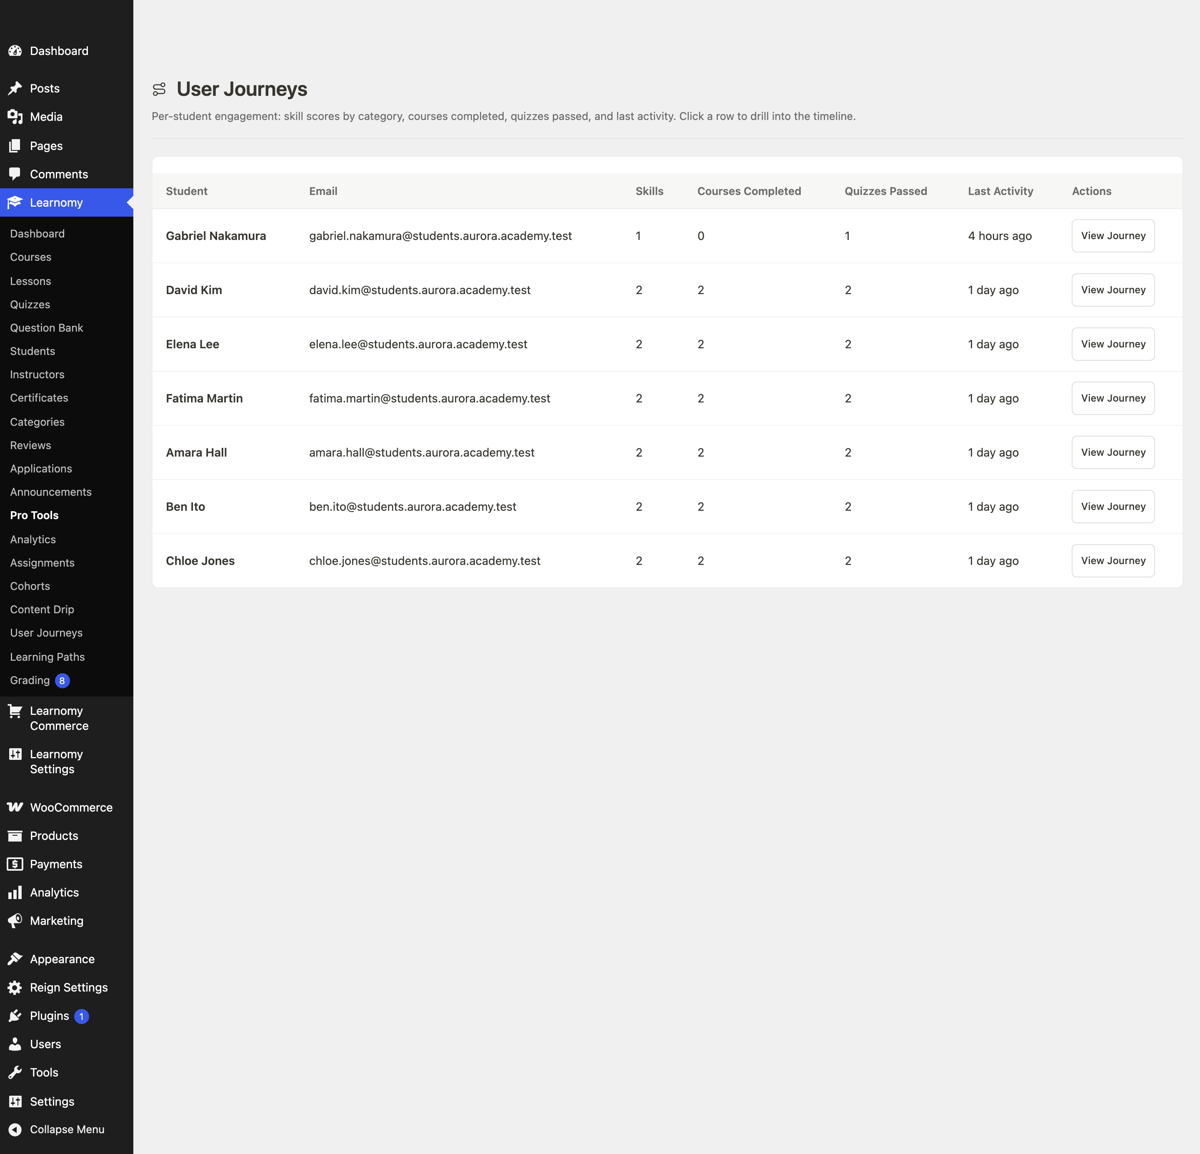The image size is (1200, 1154).
Task: Click student name Ben Ito
Action: point(185,507)
